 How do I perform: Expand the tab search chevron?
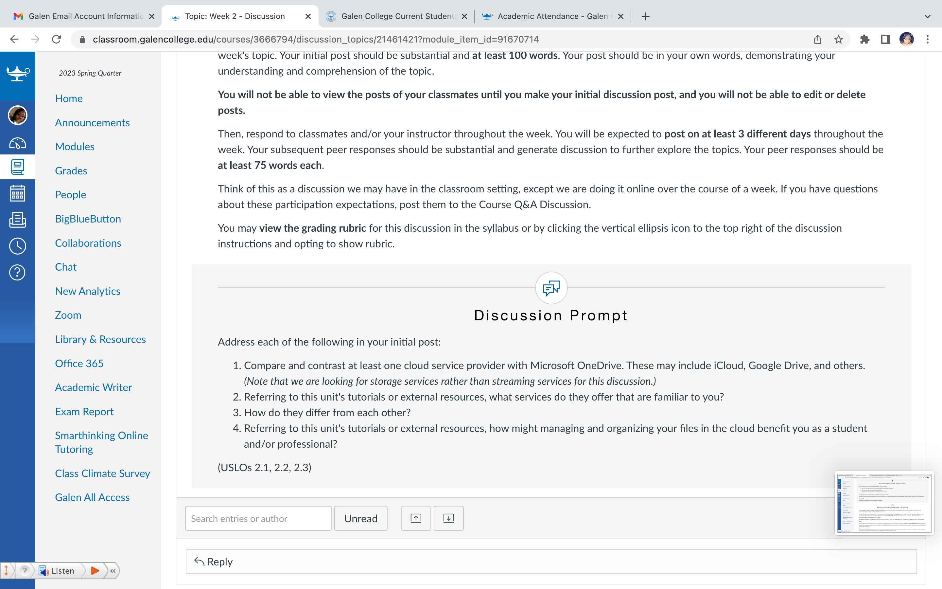[928, 16]
